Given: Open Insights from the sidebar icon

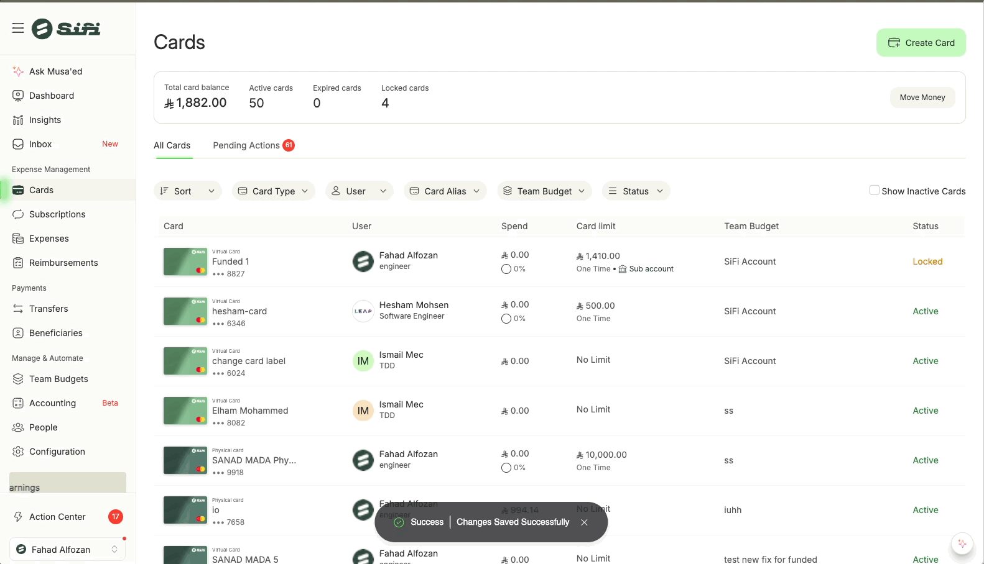Looking at the screenshot, I should pos(18,120).
